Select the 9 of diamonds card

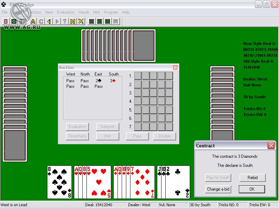[x=128, y=182]
